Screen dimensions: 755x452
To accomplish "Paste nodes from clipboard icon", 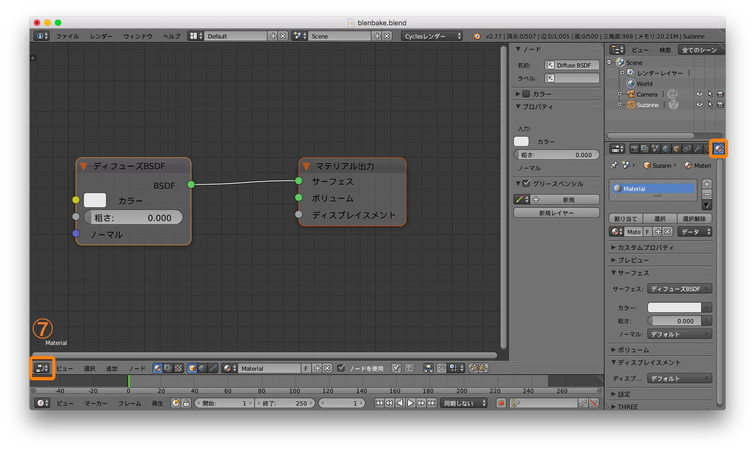I will pyautogui.click(x=483, y=368).
